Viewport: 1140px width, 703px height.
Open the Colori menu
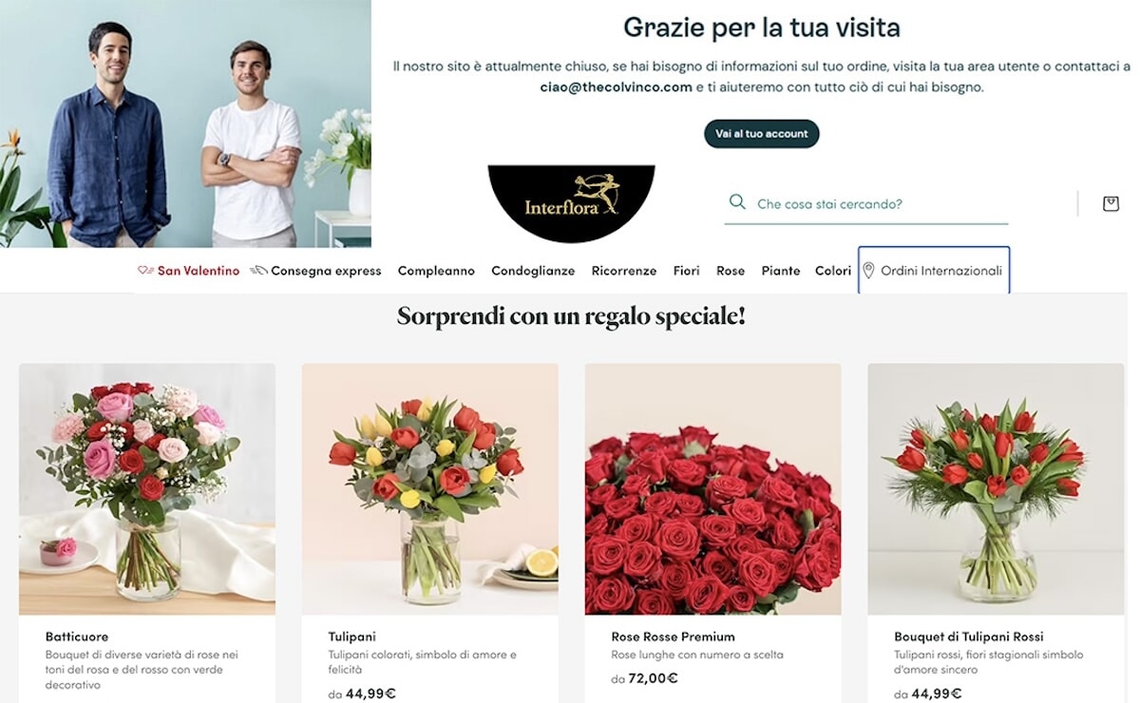[x=833, y=271]
